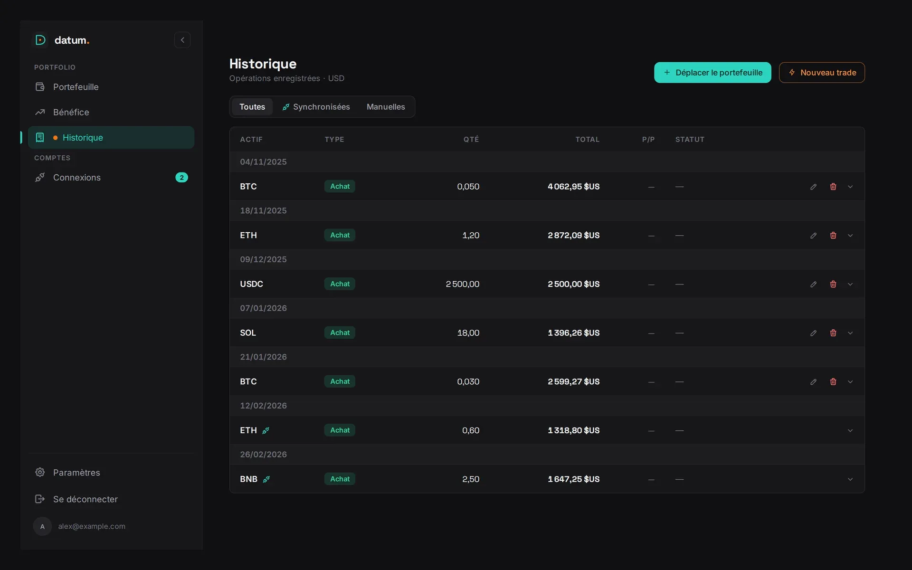The height and width of the screenshot is (570, 912).
Task: Click the 2 500,00 quantity cell
Action: point(462,284)
